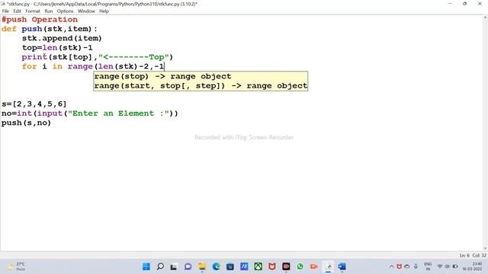Open the Window menu
This screenshot has height=274, width=488.
tap(86, 11)
